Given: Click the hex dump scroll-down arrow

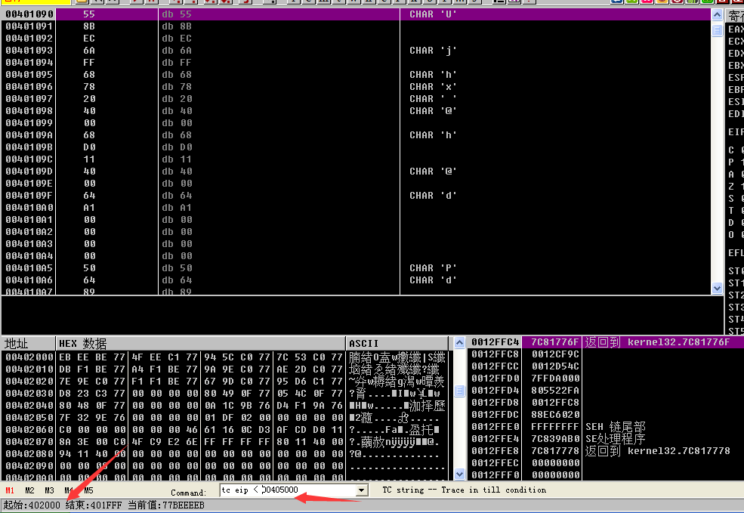Looking at the screenshot, I should (x=459, y=474).
